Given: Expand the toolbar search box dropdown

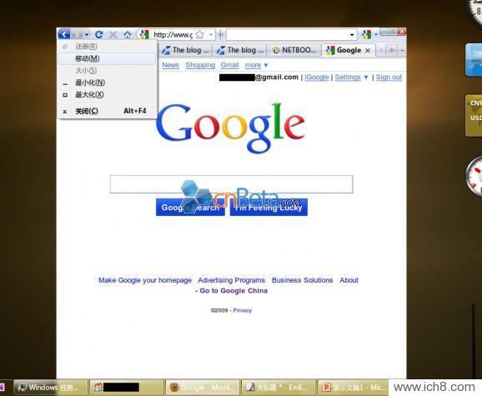Looking at the screenshot, I should point(352,35).
